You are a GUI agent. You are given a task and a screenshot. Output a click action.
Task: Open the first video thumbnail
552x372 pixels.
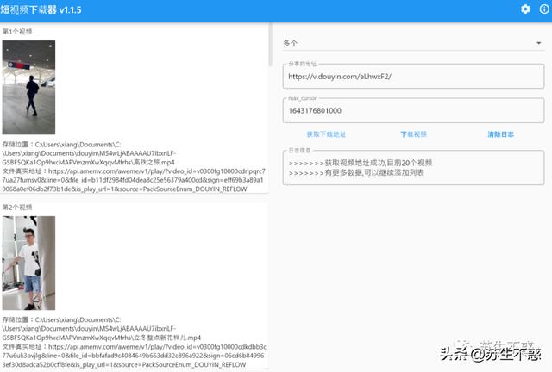coord(28,87)
